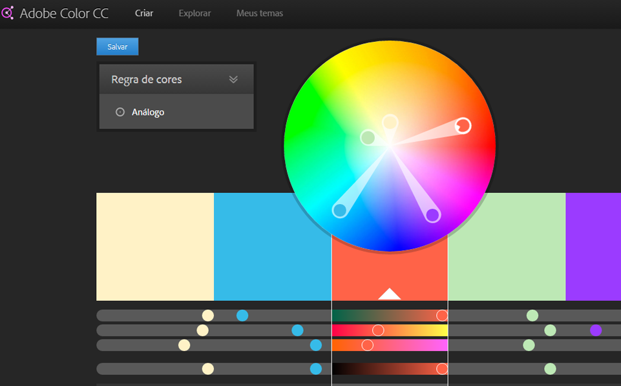The height and width of the screenshot is (386, 621).
Task: Select the blue marker on color wheel
Action: click(x=340, y=210)
